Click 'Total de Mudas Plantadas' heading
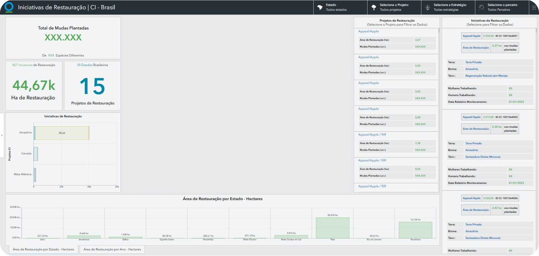This screenshot has width=539, height=256. 63,28
